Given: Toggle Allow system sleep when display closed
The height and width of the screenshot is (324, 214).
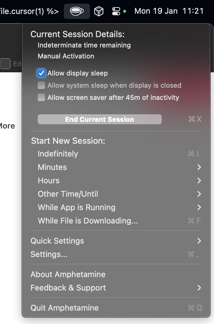Looking at the screenshot, I should pos(41,85).
